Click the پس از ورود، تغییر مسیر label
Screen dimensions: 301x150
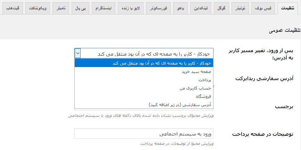click(x=261, y=54)
